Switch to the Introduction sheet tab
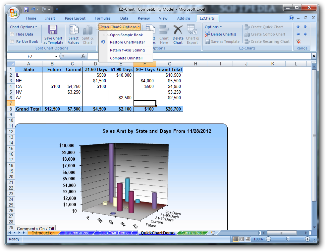 click(43, 233)
